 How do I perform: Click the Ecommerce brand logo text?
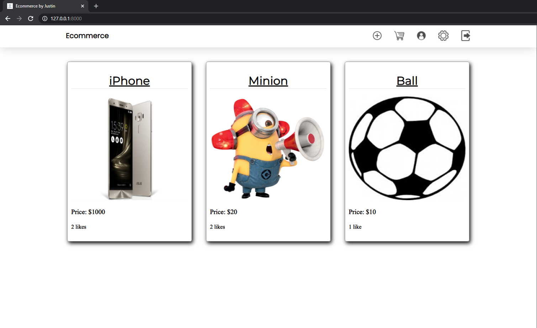(87, 36)
